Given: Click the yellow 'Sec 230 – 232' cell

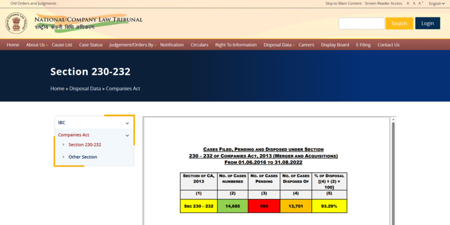Looking at the screenshot, I should (199, 206).
